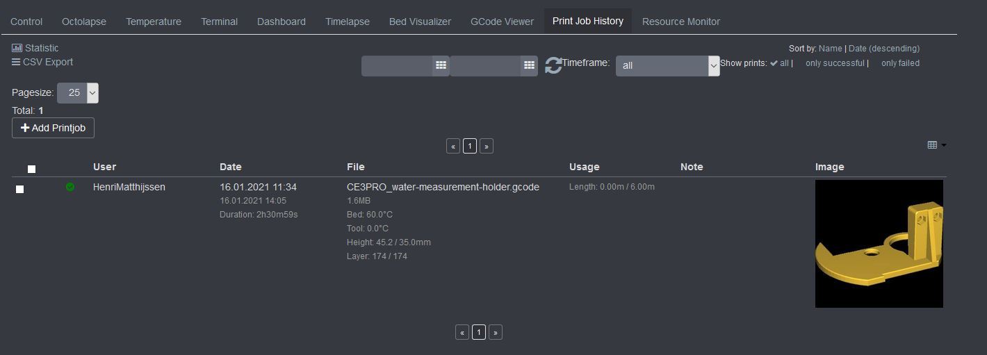The height and width of the screenshot is (355, 987).
Task: Click the CSV Export list icon
Action: (16, 62)
